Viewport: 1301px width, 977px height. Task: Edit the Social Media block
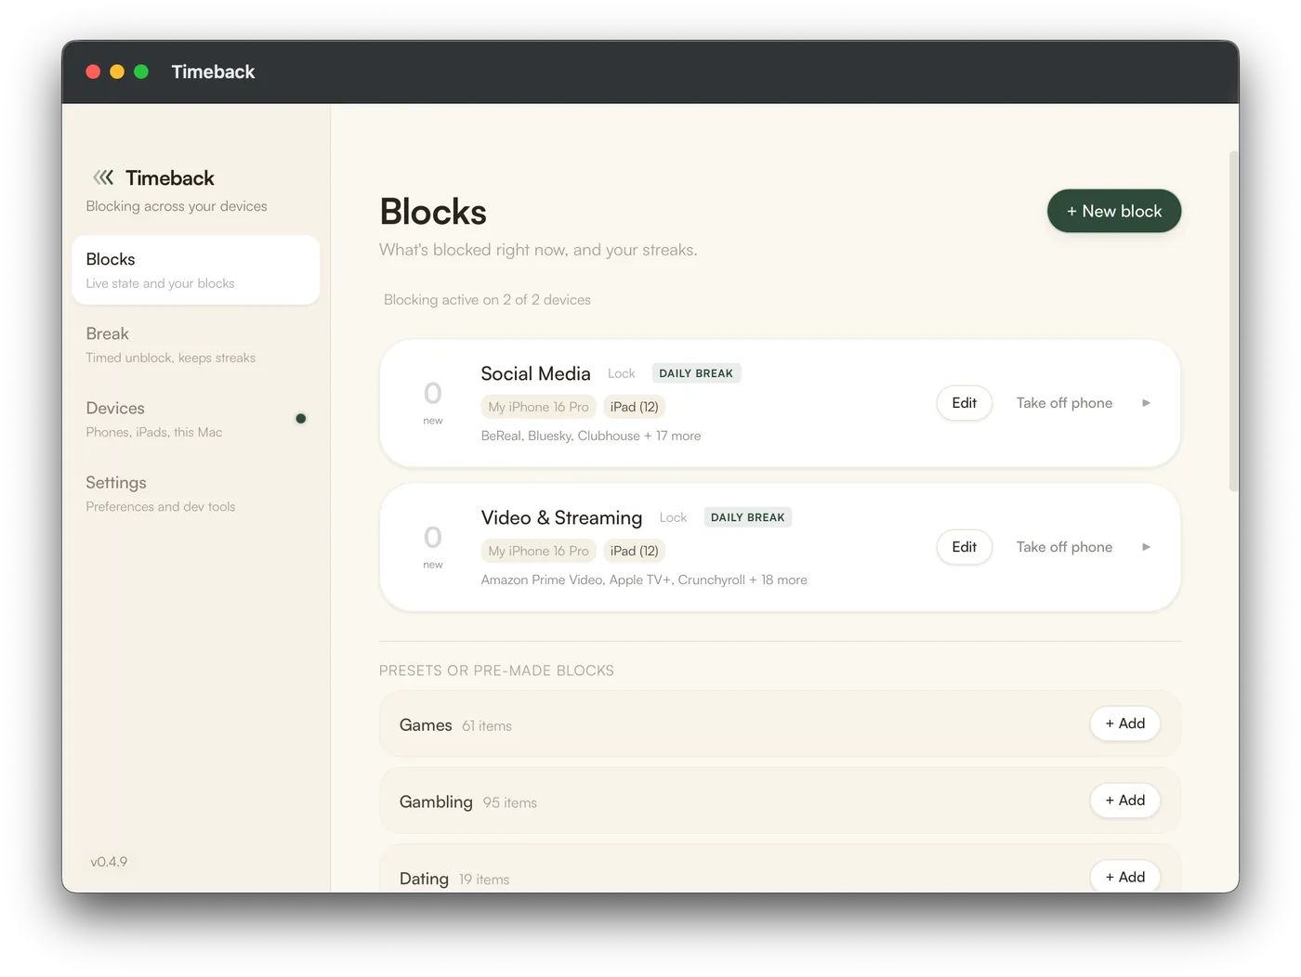[964, 403]
